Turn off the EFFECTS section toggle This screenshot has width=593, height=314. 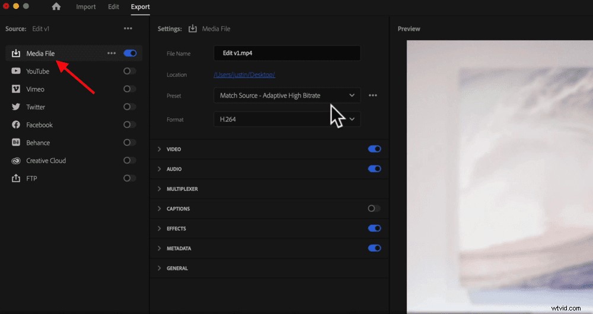coord(374,228)
